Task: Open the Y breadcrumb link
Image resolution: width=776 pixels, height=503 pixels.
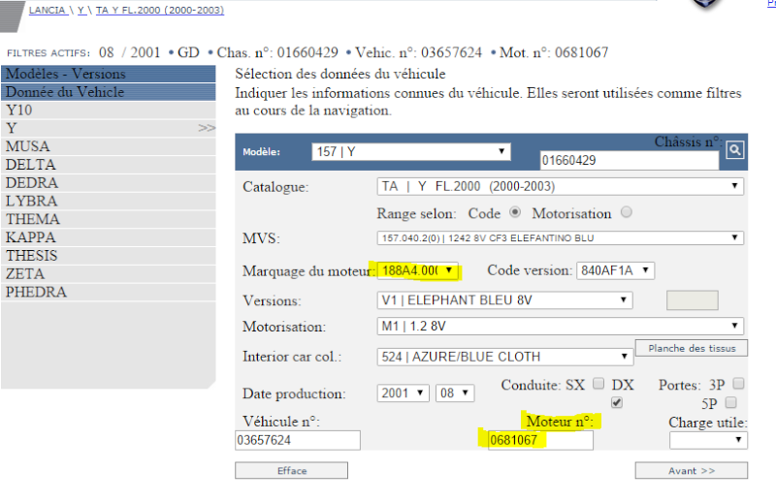Action: (x=81, y=10)
